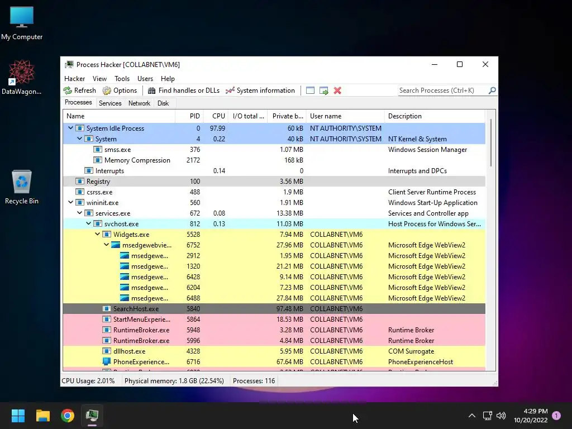Viewport: 572px width, 429px height.
Task: Click the SearchHost.exe process icon
Action: click(107, 308)
